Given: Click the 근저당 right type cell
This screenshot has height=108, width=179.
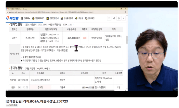Looking at the screenshot, I should (x=40, y=87).
